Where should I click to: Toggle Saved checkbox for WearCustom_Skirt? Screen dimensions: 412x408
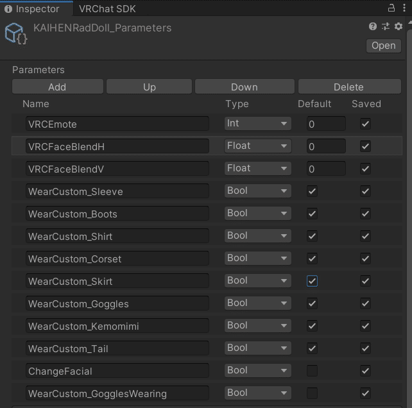365,281
